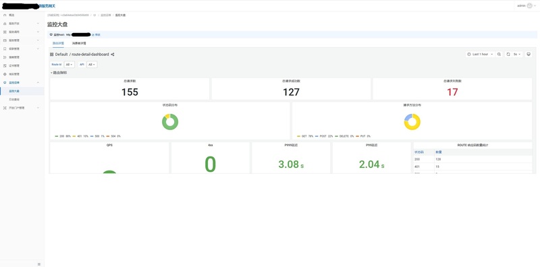
Task: Click the admin user avatar icon
Action: point(530,5)
